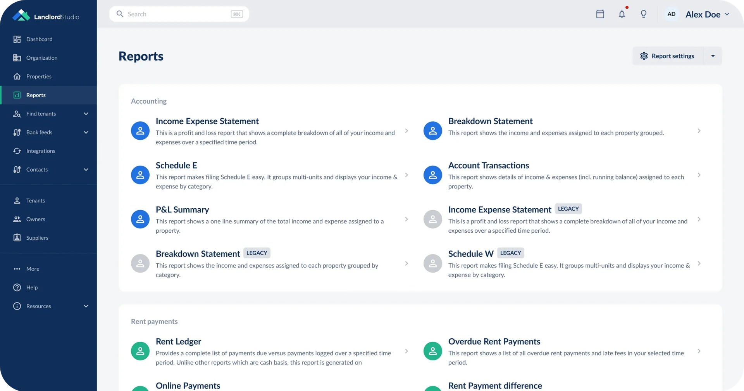
Task: Expand the Find tenants menu chevron
Action: (86, 114)
